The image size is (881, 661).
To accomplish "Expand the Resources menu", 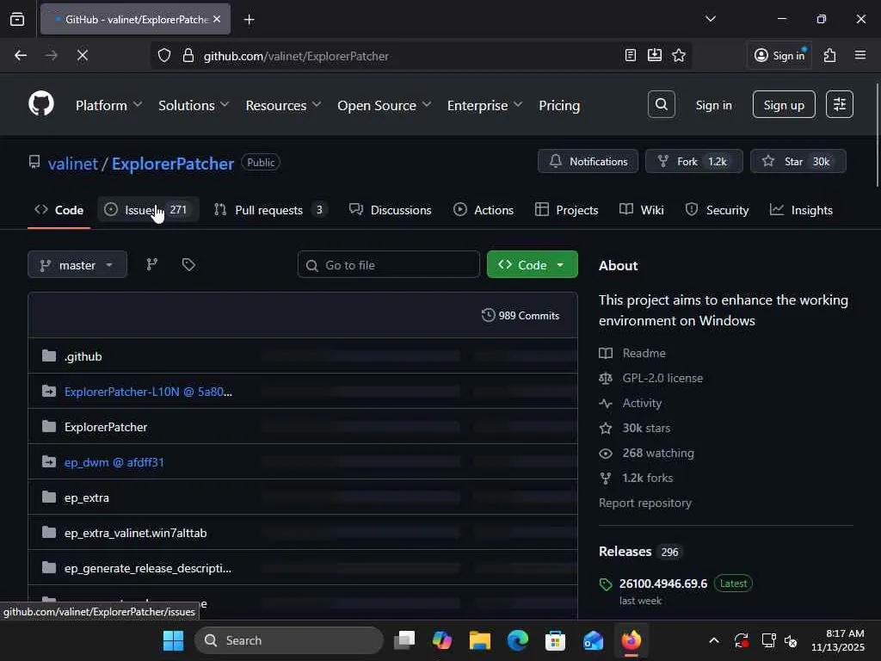I will [x=283, y=105].
